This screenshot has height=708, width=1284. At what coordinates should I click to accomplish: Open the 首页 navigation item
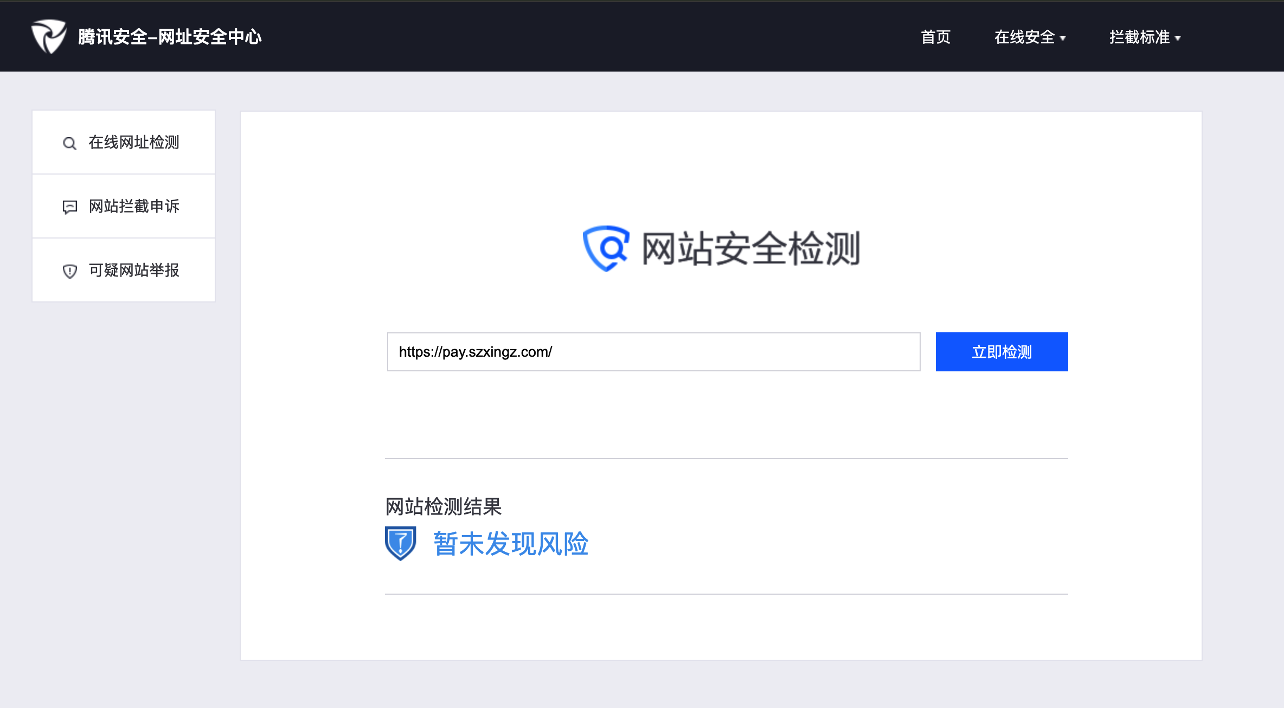click(935, 37)
